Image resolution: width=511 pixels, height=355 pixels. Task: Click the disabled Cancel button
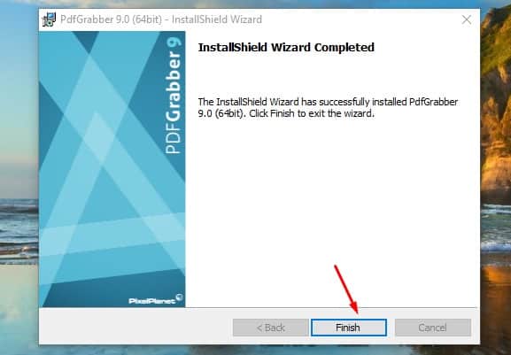point(433,328)
